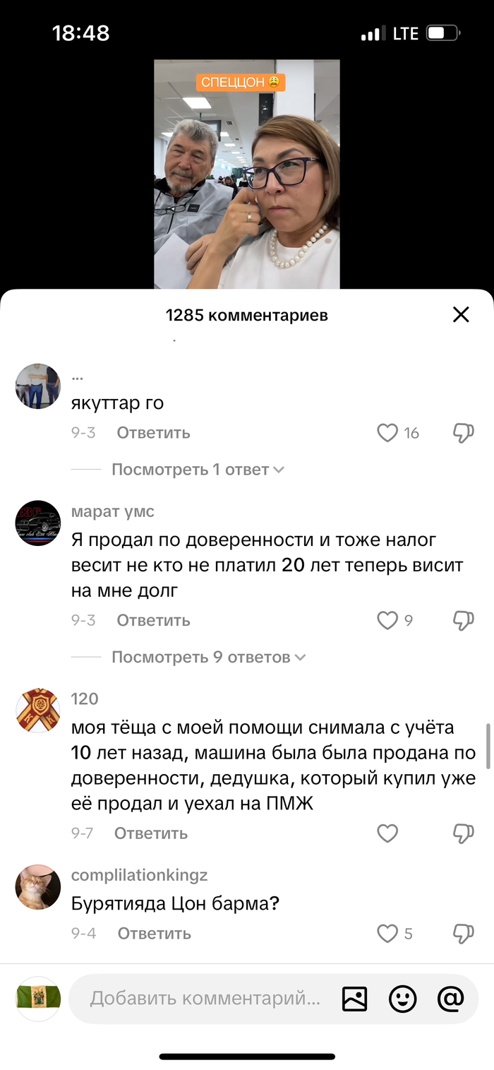
Task: Tap the @ mention icon
Action: (x=450, y=999)
